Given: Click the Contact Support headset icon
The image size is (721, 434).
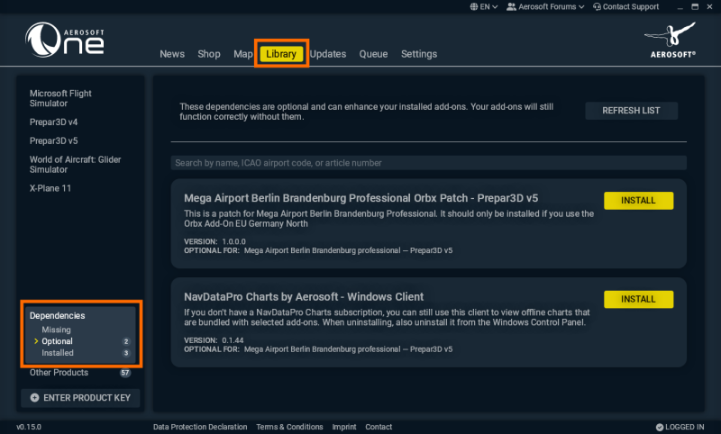Looking at the screenshot, I should pyautogui.click(x=597, y=7).
